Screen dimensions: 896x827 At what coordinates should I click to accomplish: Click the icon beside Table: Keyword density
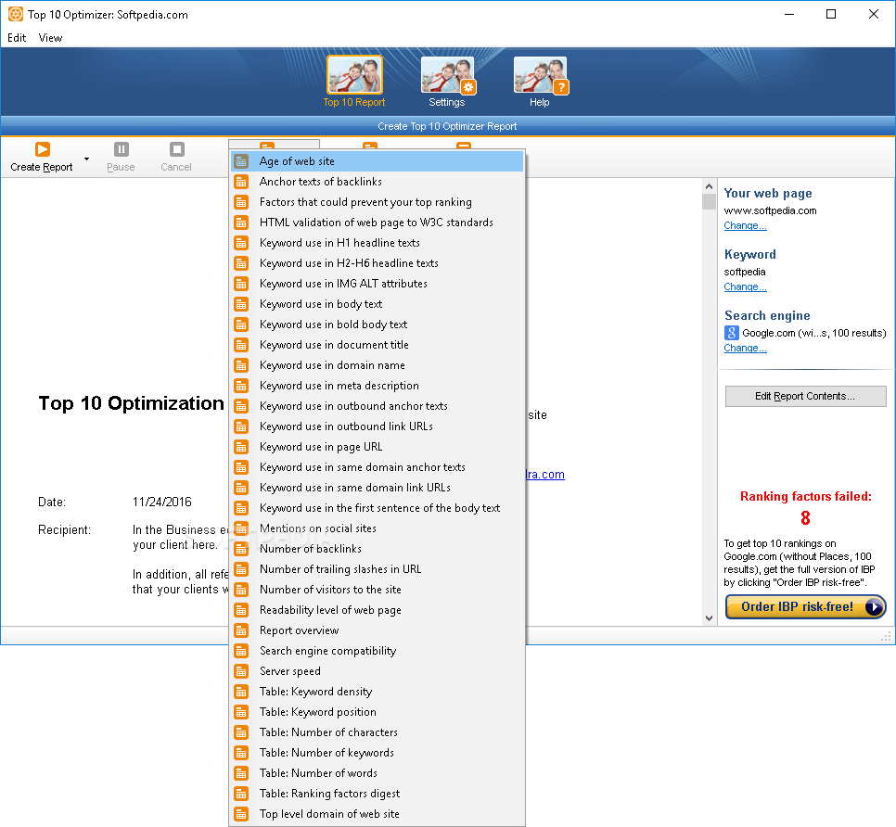tap(241, 692)
